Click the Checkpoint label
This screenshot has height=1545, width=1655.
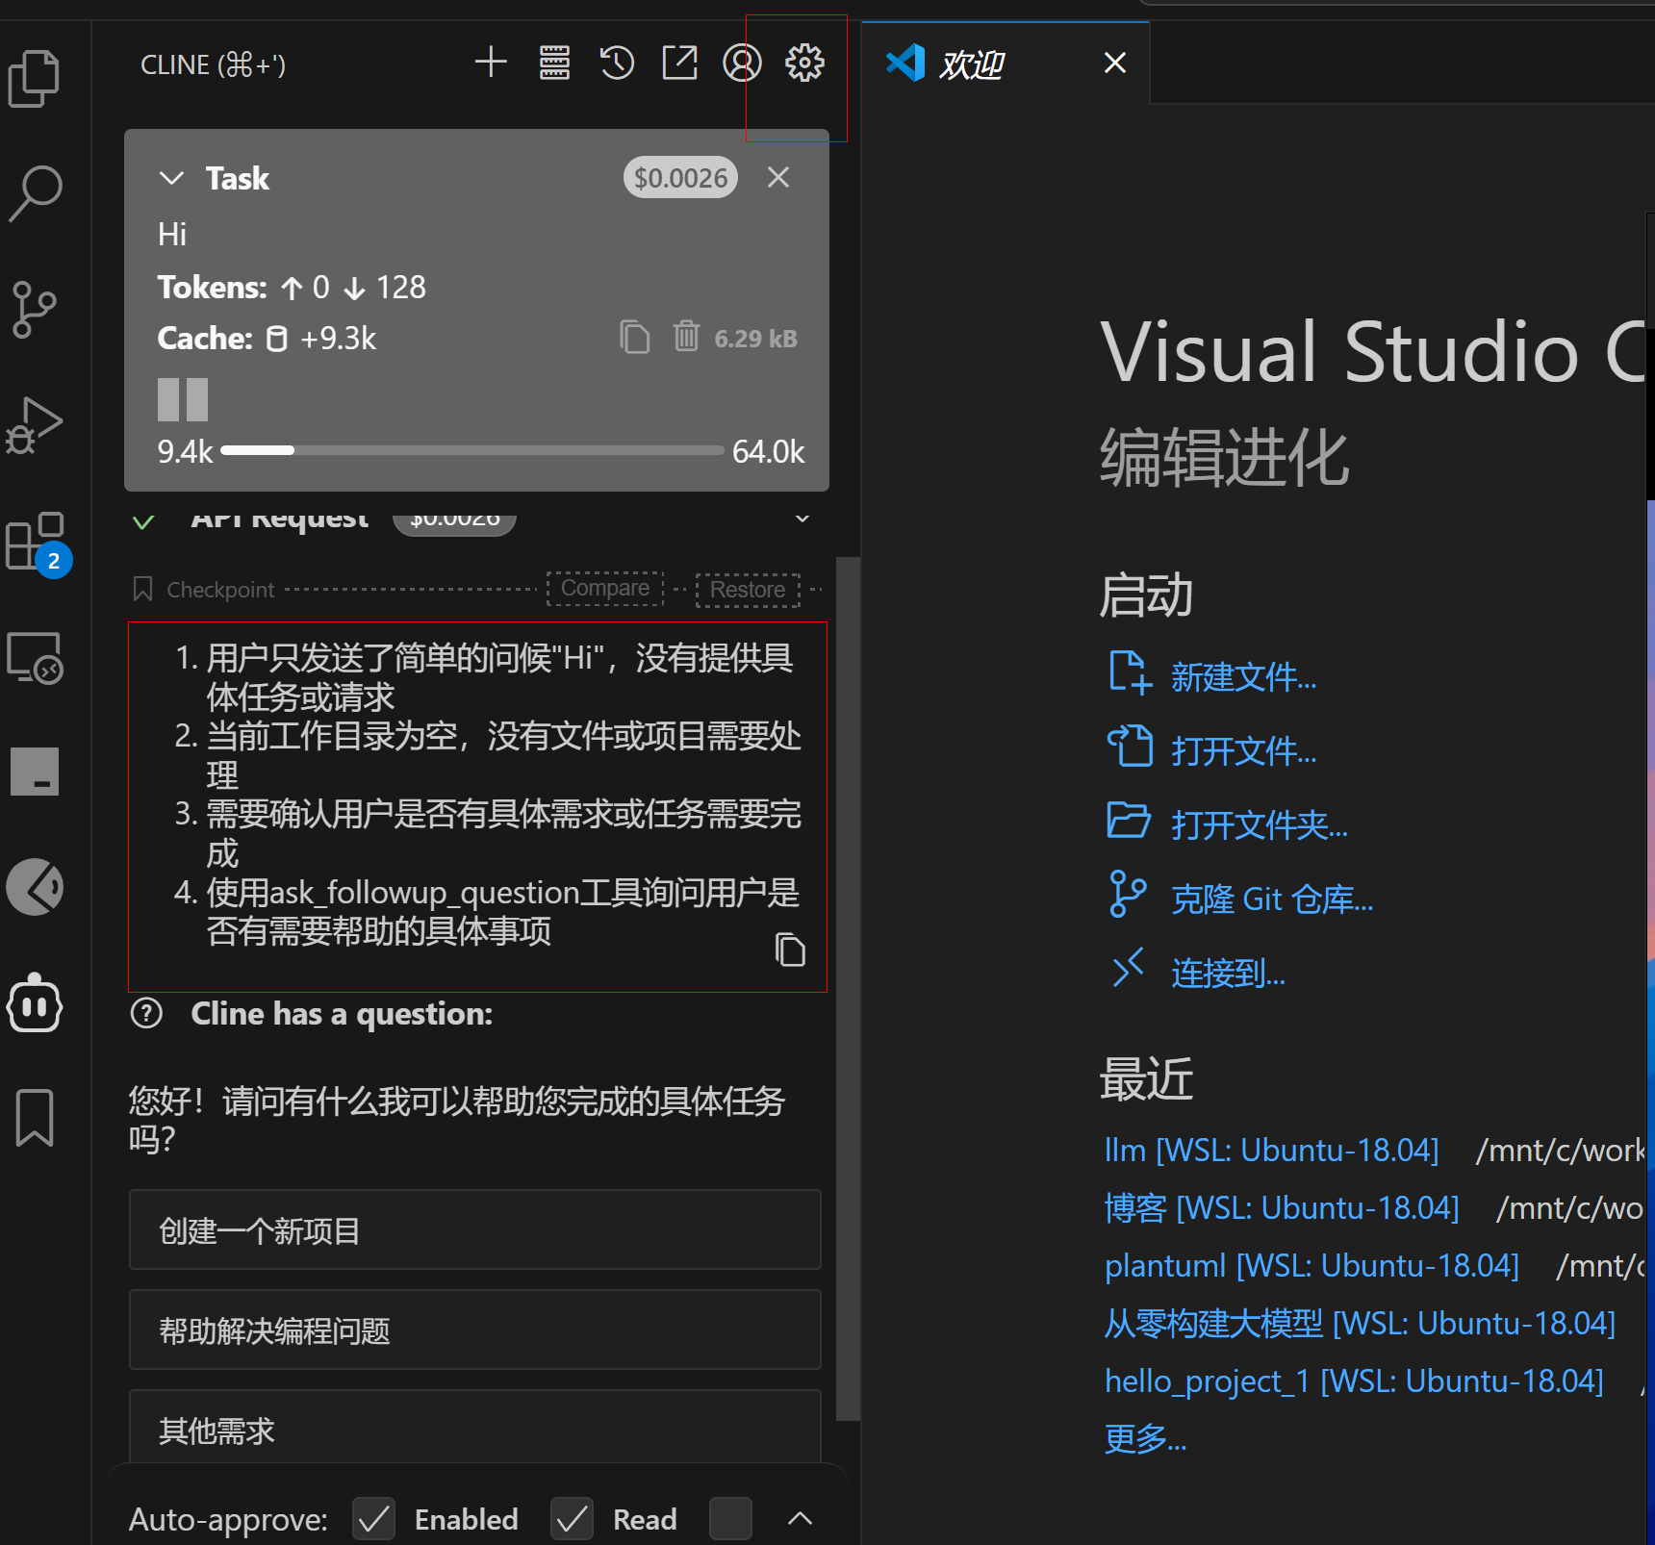tap(220, 590)
